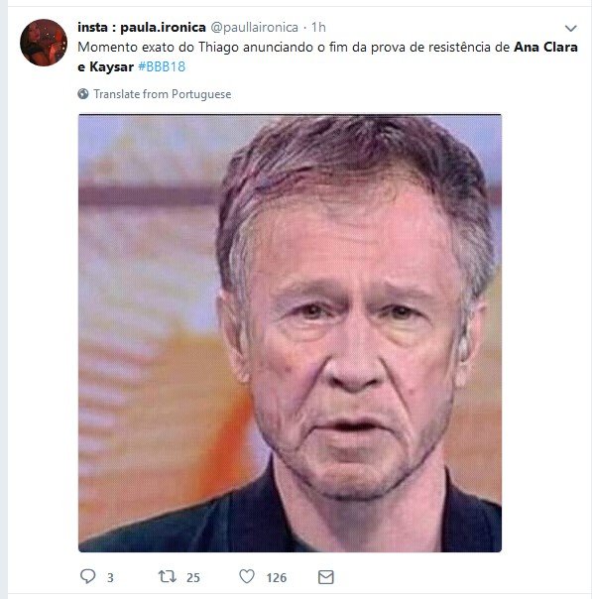Open the tweet via the 1h timestamp
Image resolution: width=592 pixels, height=599 pixels.
click(318, 27)
